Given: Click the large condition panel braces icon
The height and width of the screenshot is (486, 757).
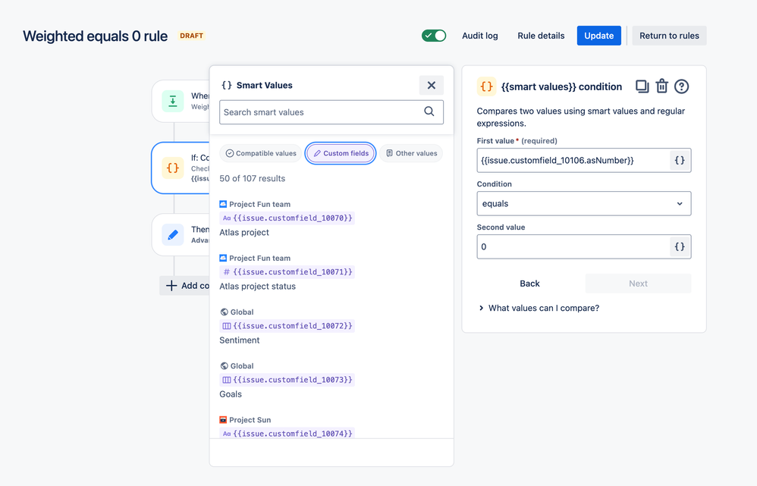Looking at the screenshot, I should click(487, 87).
